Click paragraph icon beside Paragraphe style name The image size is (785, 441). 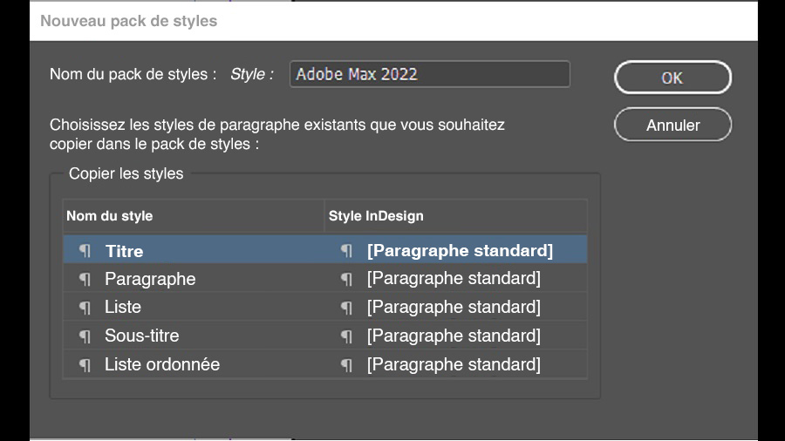(x=85, y=279)
